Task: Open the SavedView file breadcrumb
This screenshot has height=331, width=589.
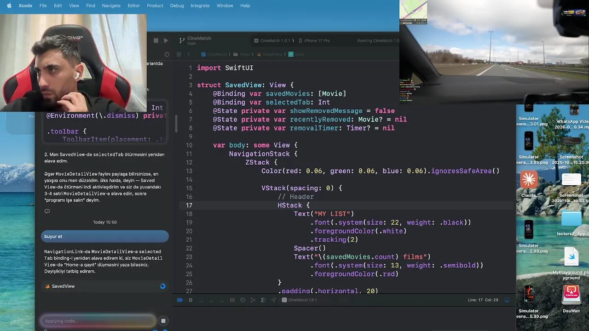Action: point(270,54)
